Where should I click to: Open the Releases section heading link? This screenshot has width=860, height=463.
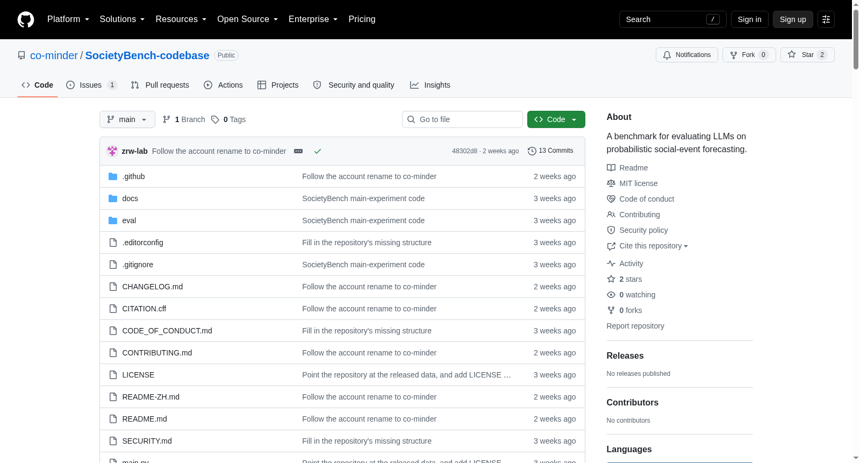pos(625,356)
